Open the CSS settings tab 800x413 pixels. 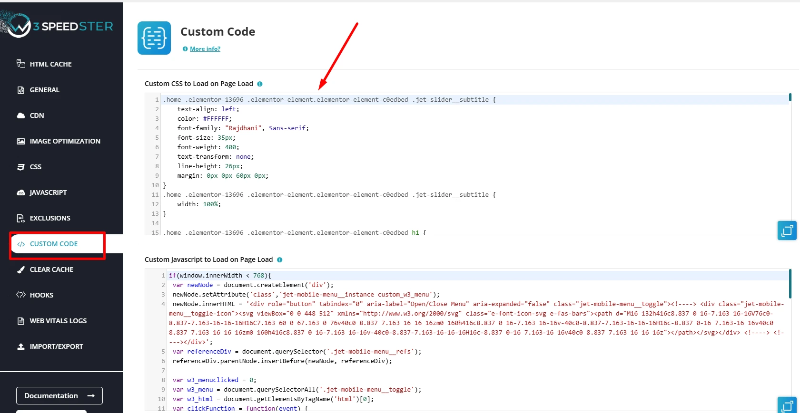(35, 167)
